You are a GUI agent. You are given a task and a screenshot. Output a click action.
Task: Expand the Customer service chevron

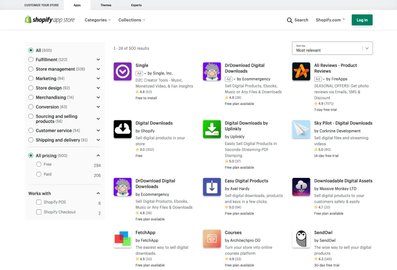pos(98,131)
